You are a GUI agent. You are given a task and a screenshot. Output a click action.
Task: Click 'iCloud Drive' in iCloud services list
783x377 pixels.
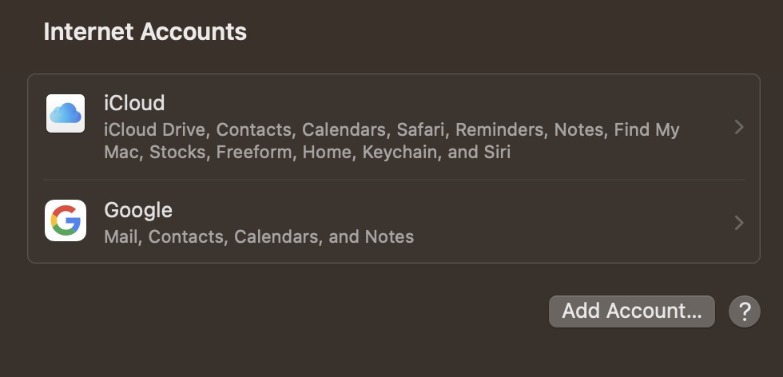pyautogui.click(x=155, y=129)
